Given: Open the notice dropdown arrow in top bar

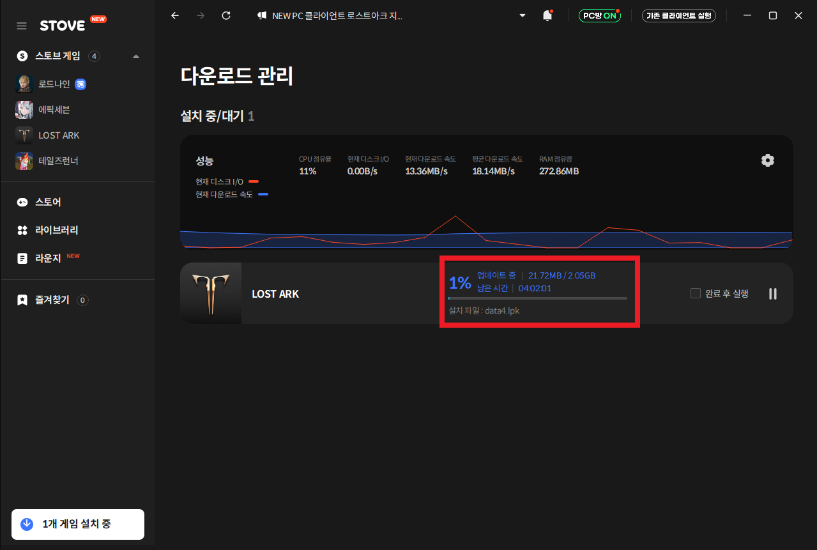Looking at the screenshot, I should 523,15.
